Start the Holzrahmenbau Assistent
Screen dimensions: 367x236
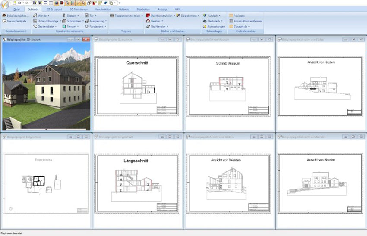(x=238, y=16)
